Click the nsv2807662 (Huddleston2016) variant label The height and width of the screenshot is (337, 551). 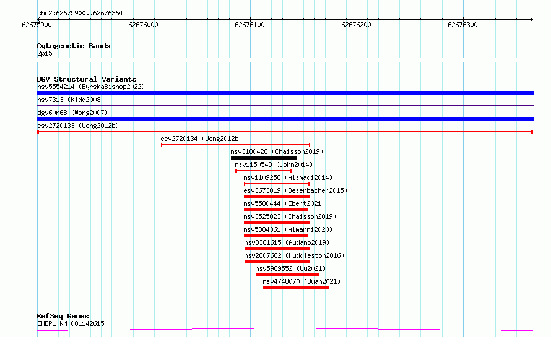(293, 255)
